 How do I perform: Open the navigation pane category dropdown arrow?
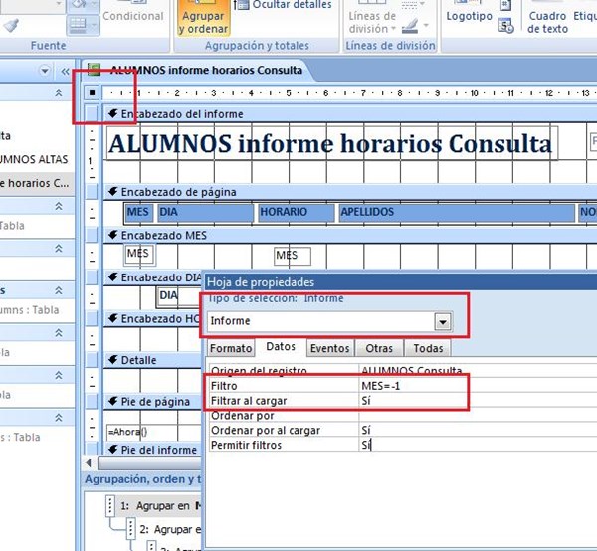pyautogui.click(x=45, y=71)
